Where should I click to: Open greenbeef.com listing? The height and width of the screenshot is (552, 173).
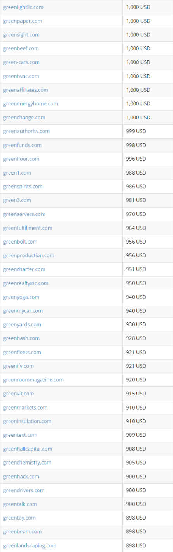click(21, 48)
